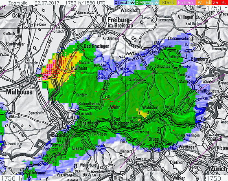Screen dimensions: 228x181
Task: Click the Waldshut town label
Action: tap(150, 108)
